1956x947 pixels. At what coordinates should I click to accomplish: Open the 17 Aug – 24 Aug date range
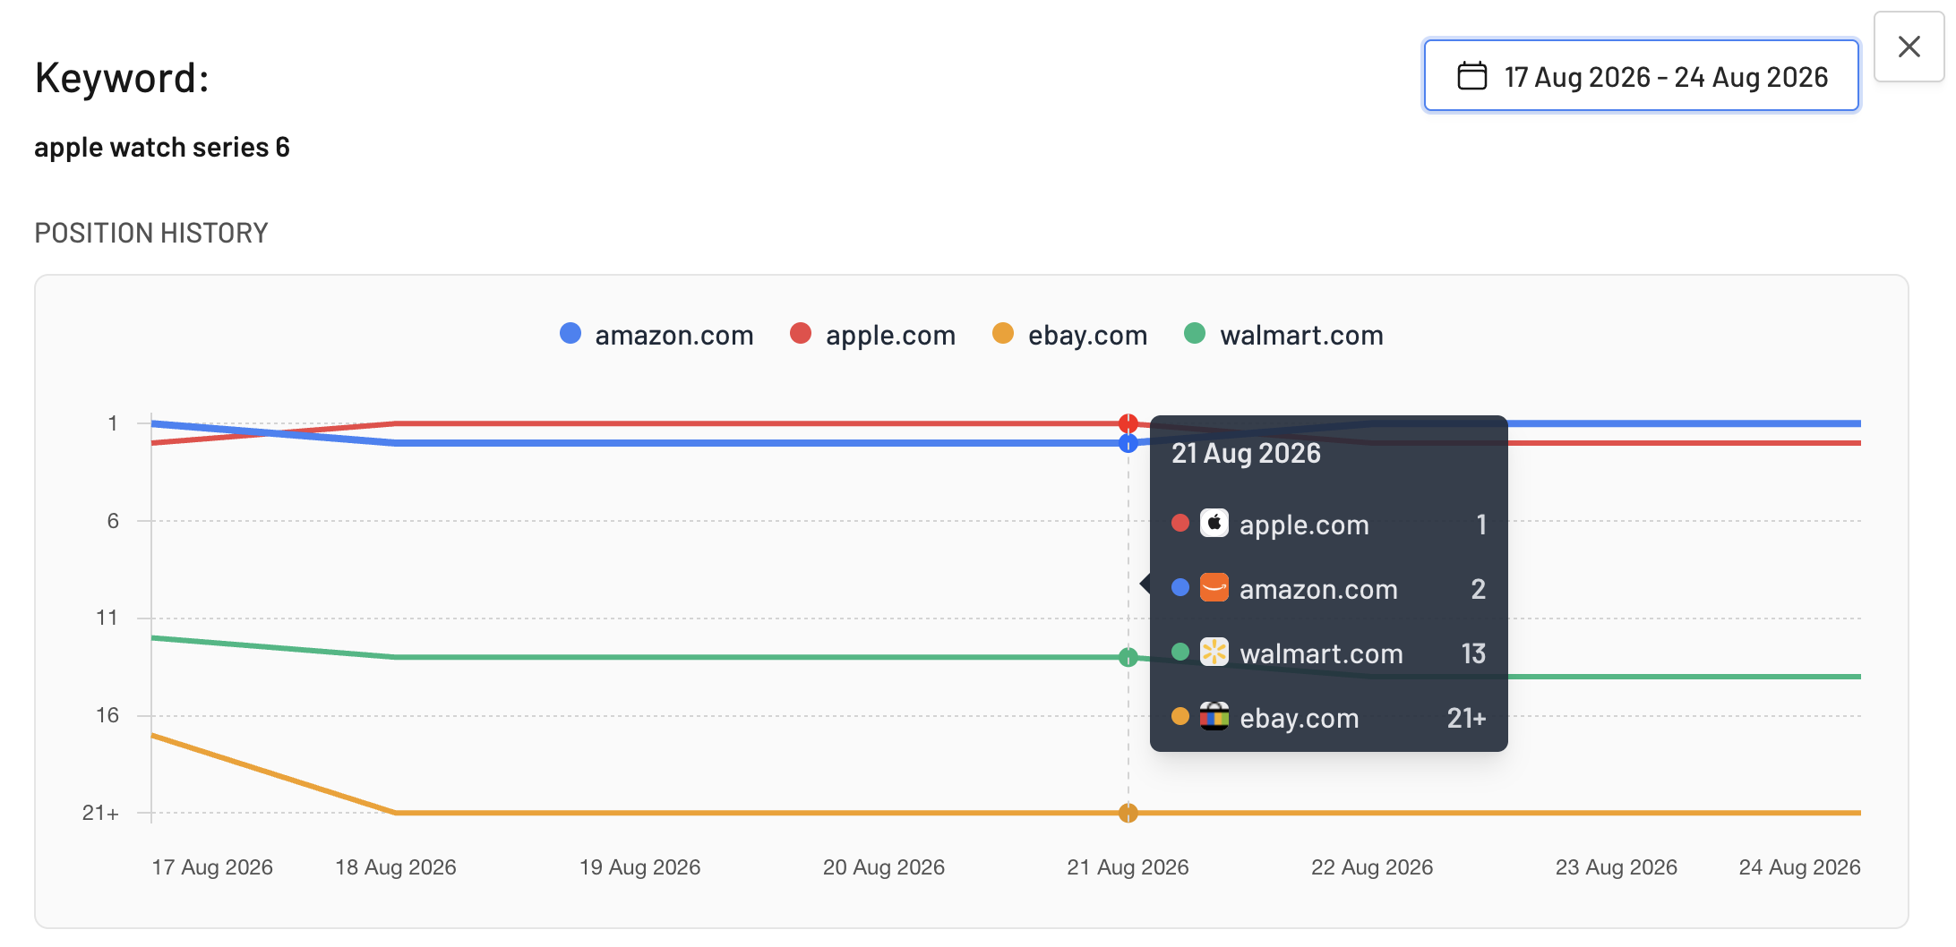tap(1641, 76)
